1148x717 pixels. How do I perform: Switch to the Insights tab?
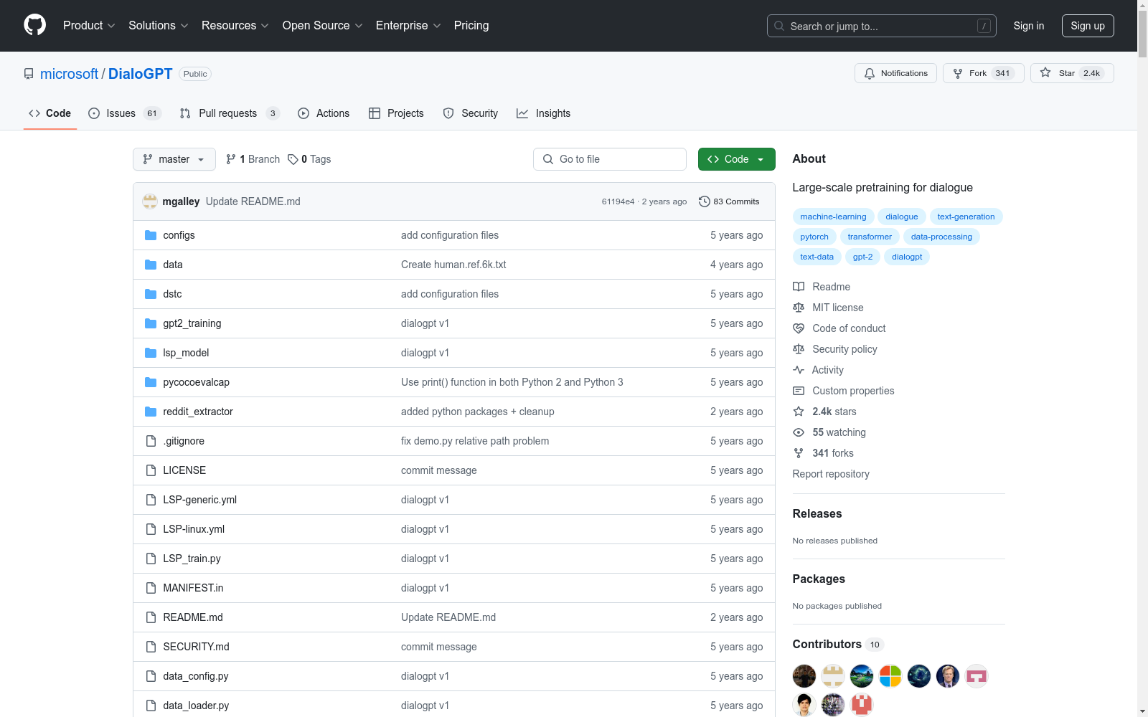(x=544, y=113)
